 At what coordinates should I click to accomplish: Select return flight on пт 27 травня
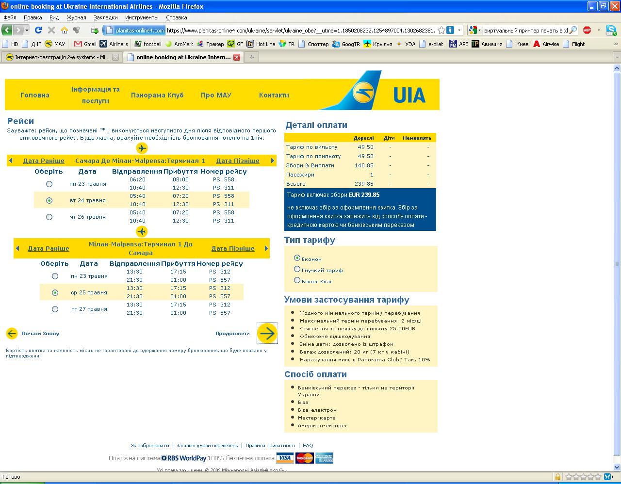coord(55,309)
